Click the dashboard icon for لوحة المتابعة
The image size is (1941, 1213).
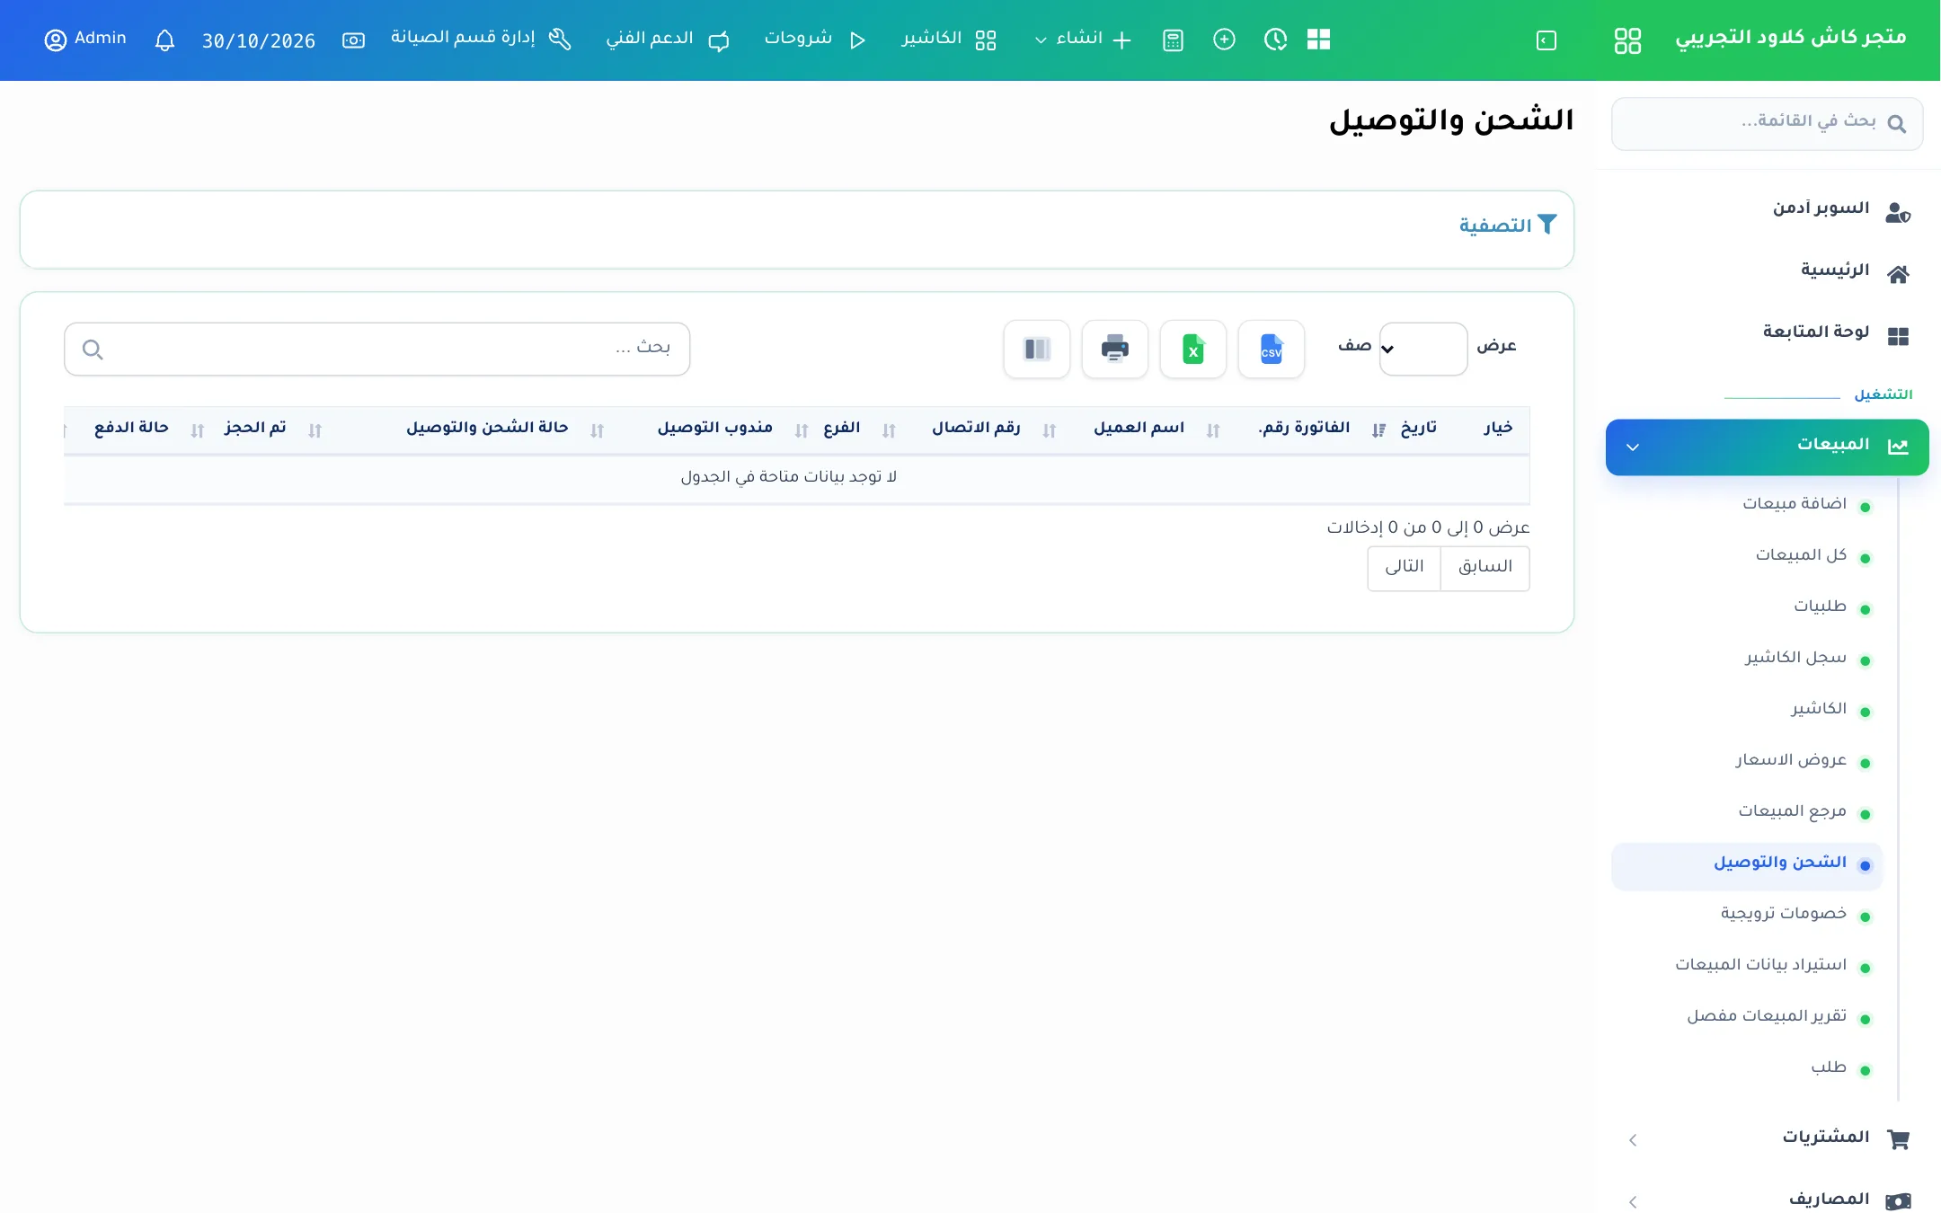click(1898, 336)
